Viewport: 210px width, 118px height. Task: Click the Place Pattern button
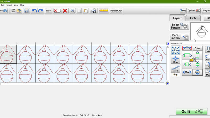click(179, 36)
